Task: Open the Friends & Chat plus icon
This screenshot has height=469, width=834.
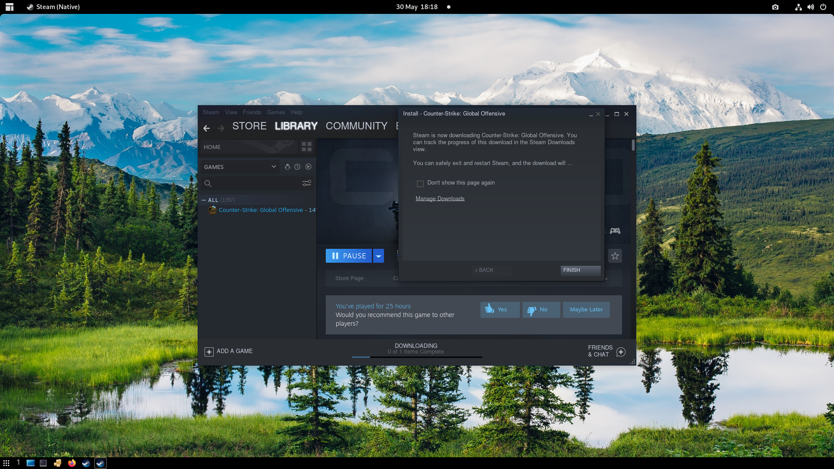Action: click(x=621, y=352)
